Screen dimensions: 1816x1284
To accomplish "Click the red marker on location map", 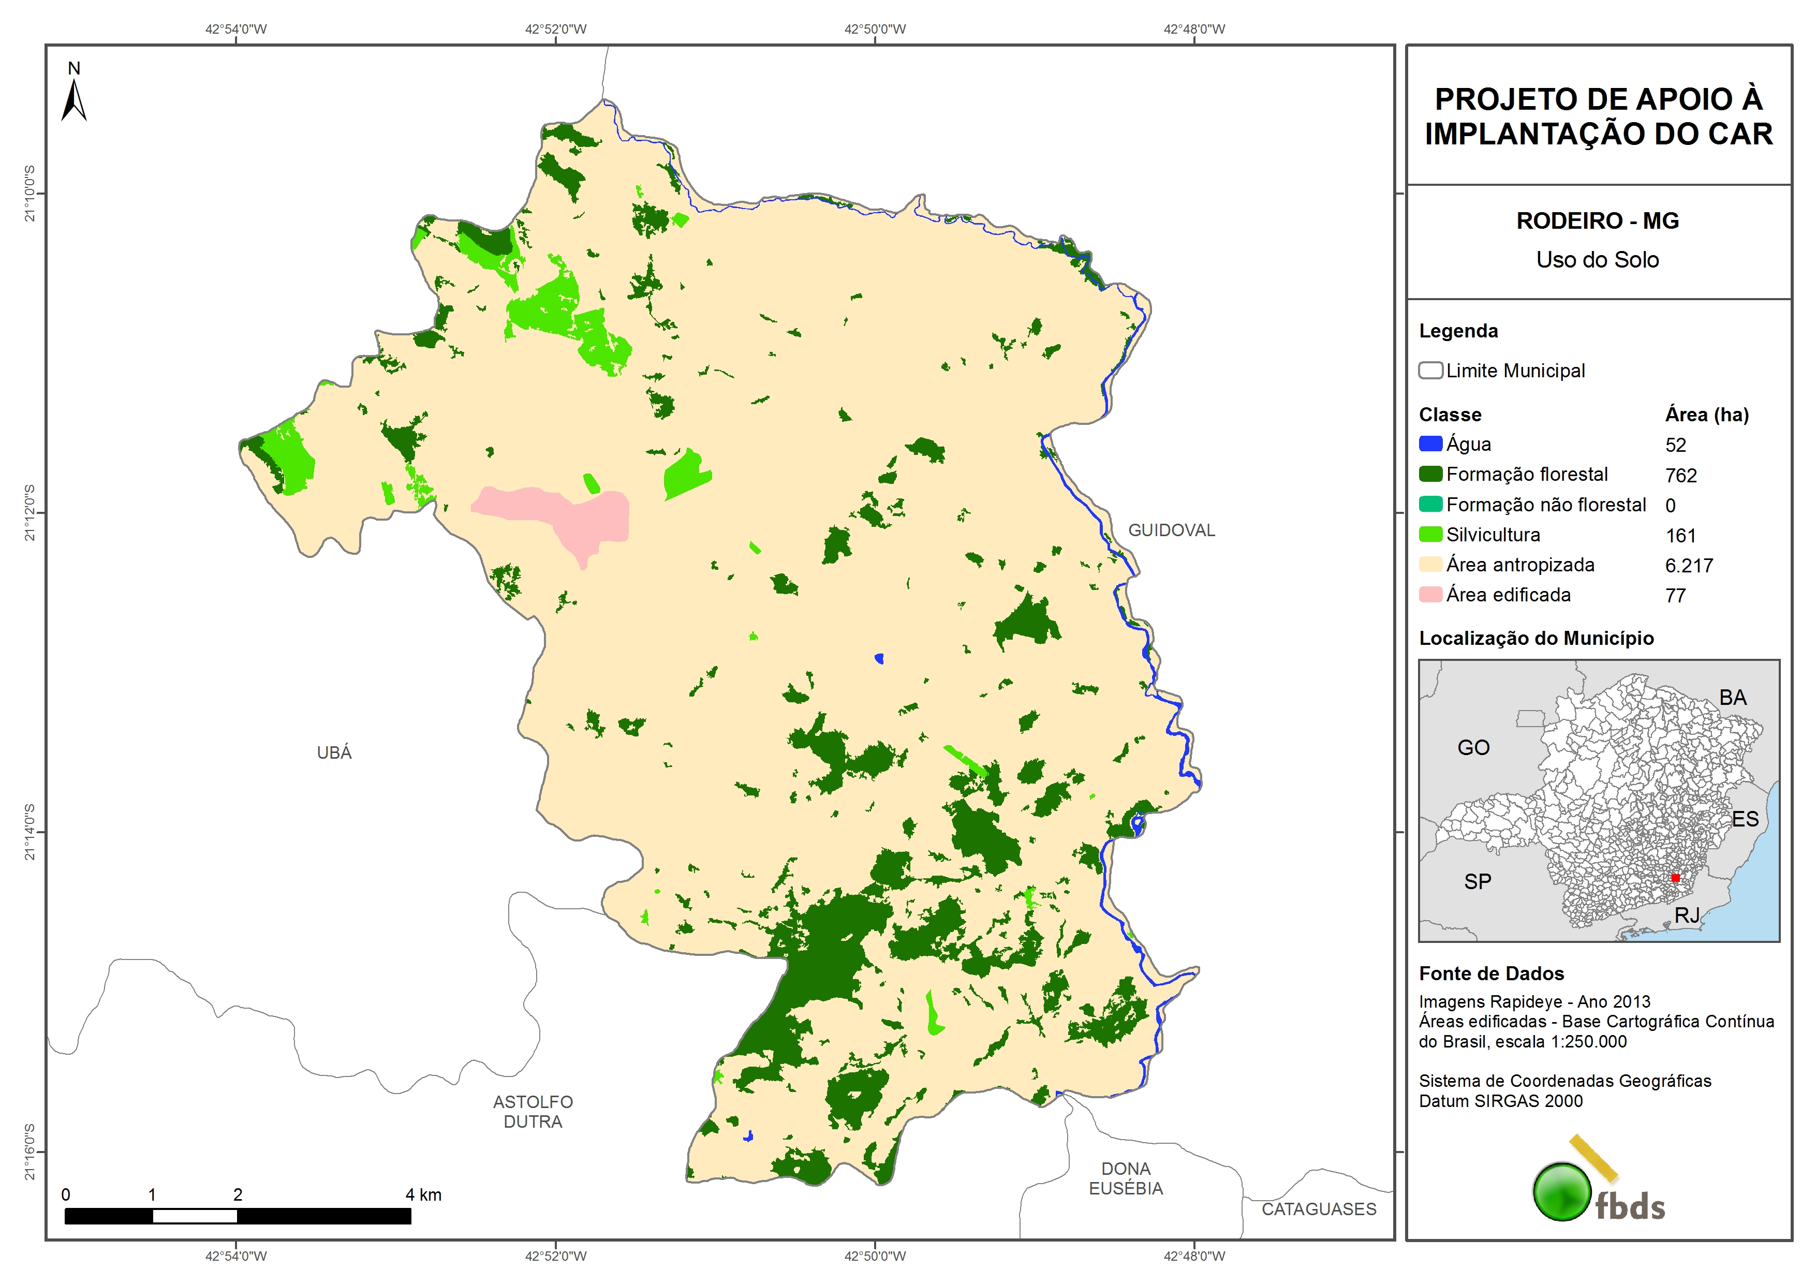I will tap(1675, 878).
